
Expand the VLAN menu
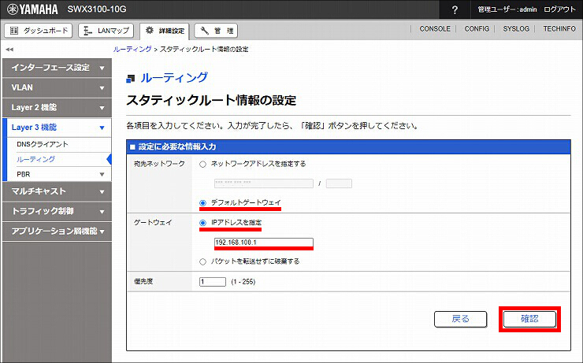(x=57, y=87)
